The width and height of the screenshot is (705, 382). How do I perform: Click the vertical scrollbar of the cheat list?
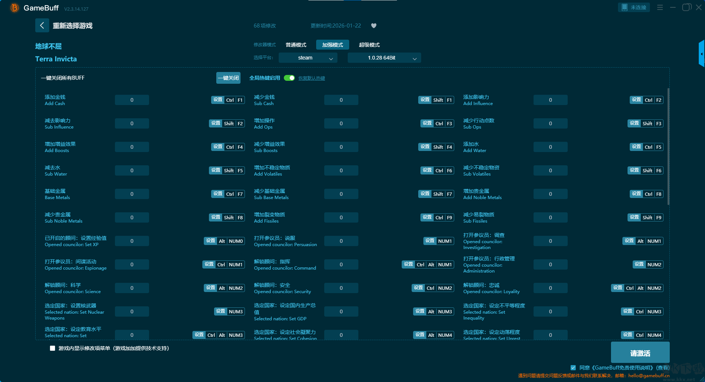pyautogui.click(x=668, y=147)
